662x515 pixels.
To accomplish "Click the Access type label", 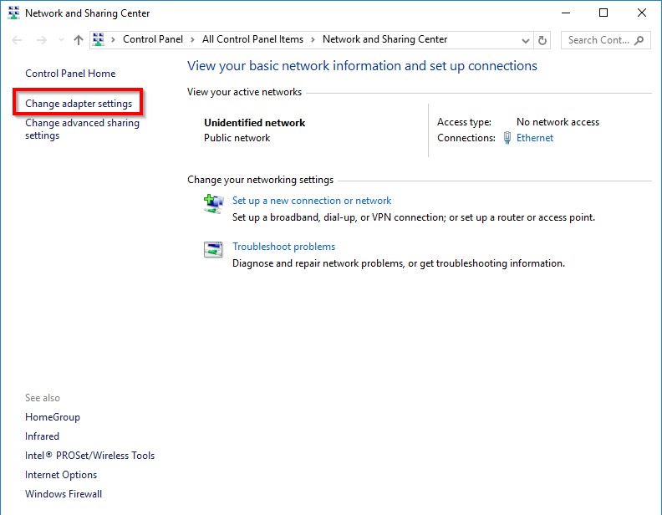I will (464, 122).
